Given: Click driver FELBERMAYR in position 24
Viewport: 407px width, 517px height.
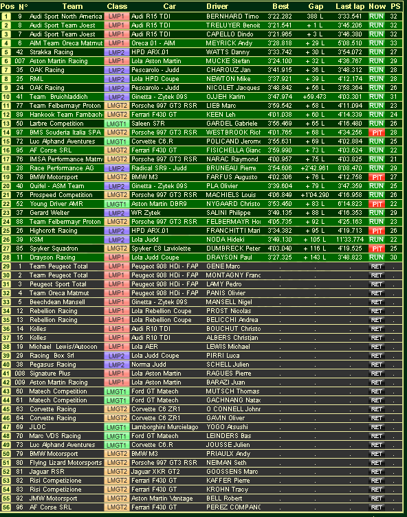Looking at the screenshot, I should click(233, 221).
